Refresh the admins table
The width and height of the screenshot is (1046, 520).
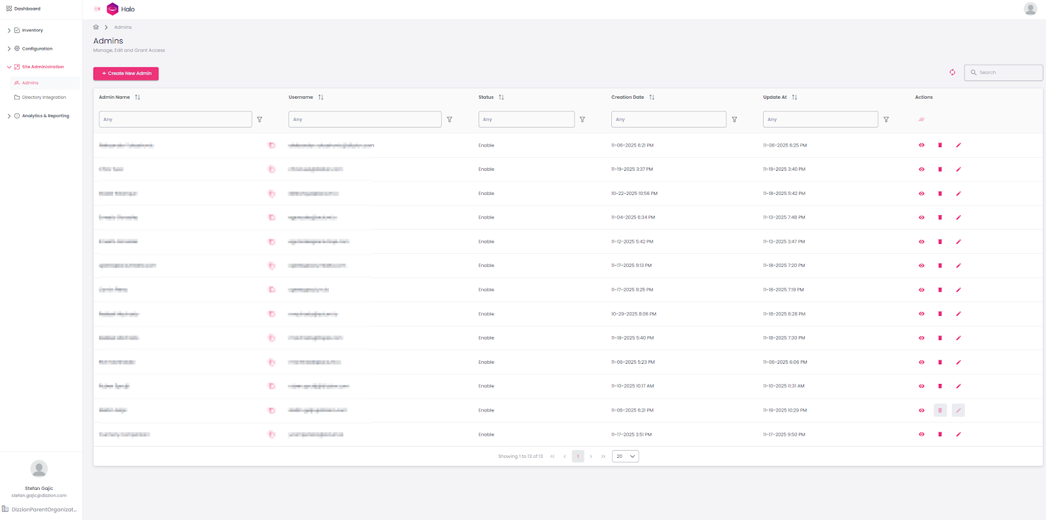click(953, 73)
